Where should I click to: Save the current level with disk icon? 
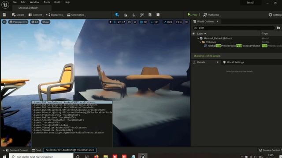4,15
